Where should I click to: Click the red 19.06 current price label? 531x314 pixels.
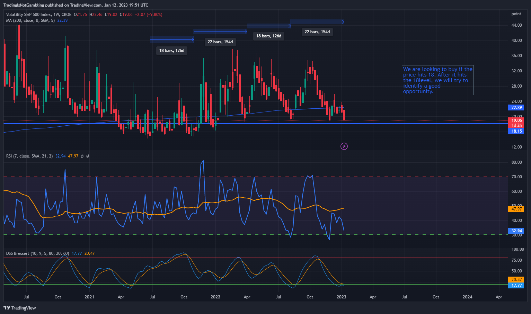point(516,120)
